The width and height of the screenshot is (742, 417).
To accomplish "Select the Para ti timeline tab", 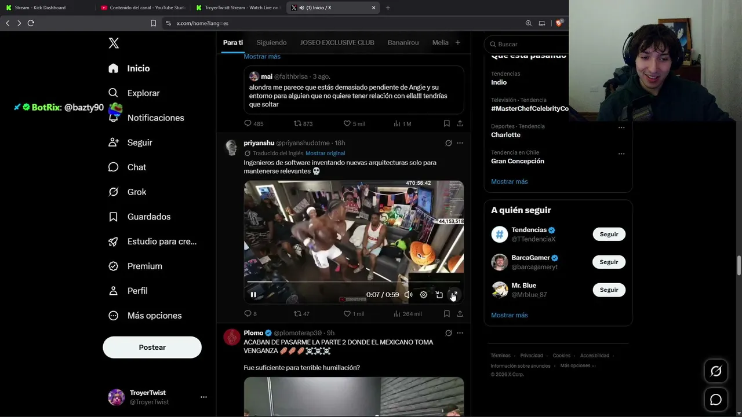I will pyautogui.click(x=233, y=42).
